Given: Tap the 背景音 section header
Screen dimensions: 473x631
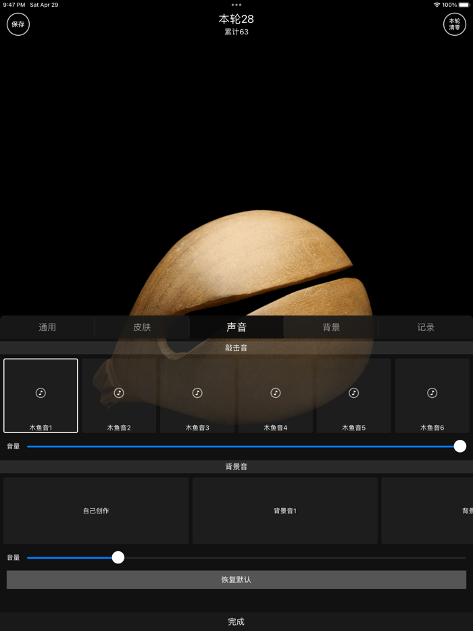Looking at the screenshot, I should coord(236,467).
